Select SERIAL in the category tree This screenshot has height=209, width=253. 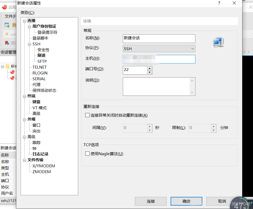(39, 79)
